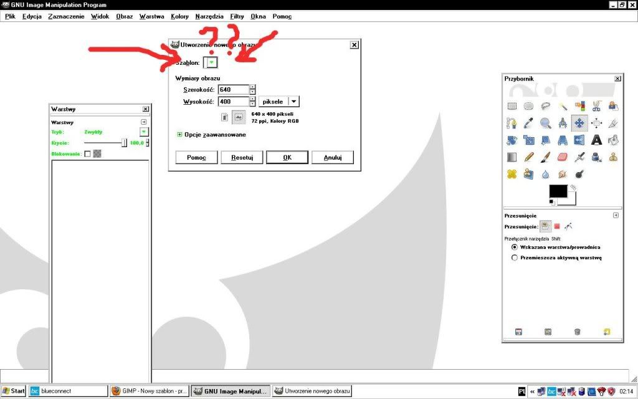Select the Bucket Fill tool
This screenshot has height=399, width=638.
[614, 140]
